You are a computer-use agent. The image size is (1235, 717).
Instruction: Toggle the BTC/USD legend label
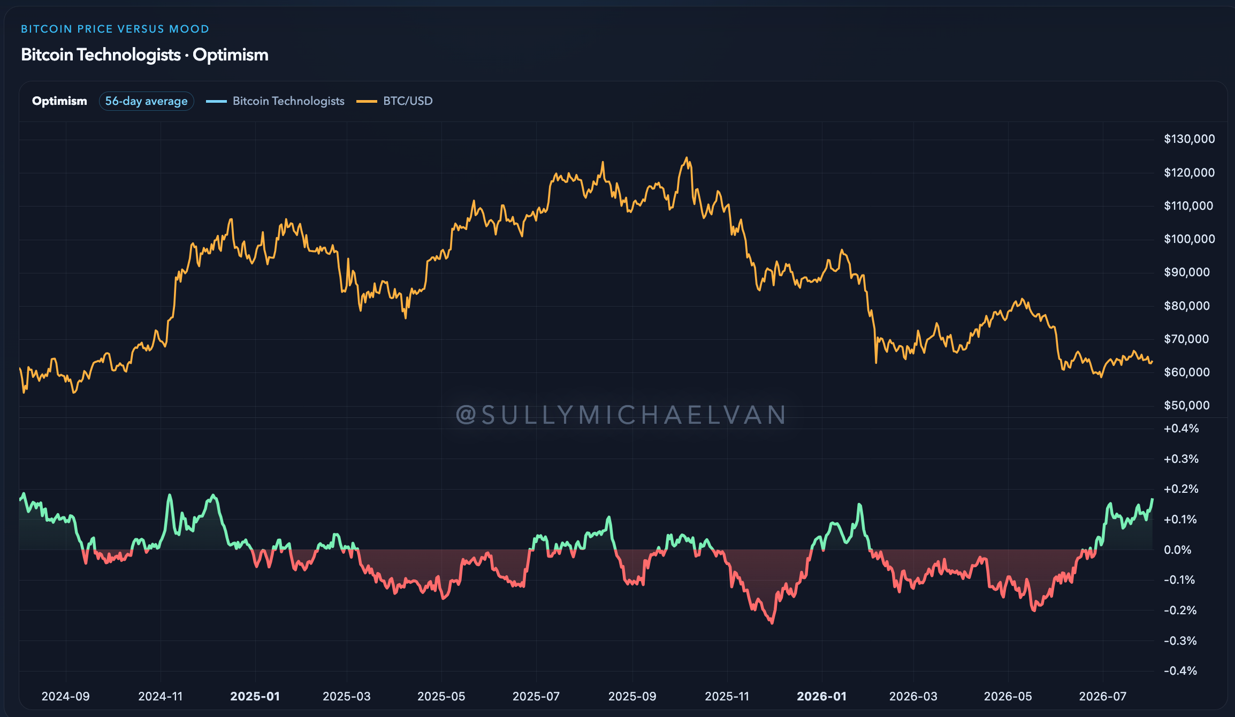(408, 101)
